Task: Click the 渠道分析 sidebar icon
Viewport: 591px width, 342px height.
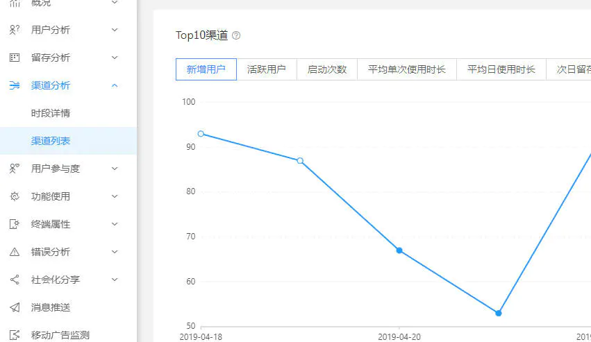Action: (x=15, y=85)
